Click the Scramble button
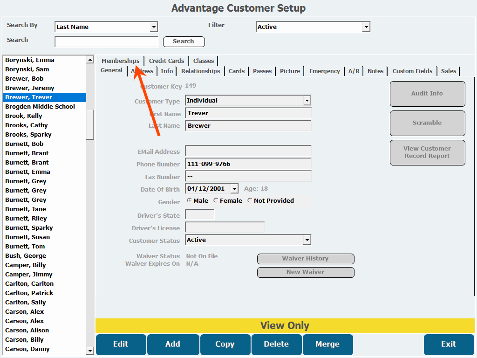Screen dimensions: 477x358 pyautogui.click(x=427, y=123)
